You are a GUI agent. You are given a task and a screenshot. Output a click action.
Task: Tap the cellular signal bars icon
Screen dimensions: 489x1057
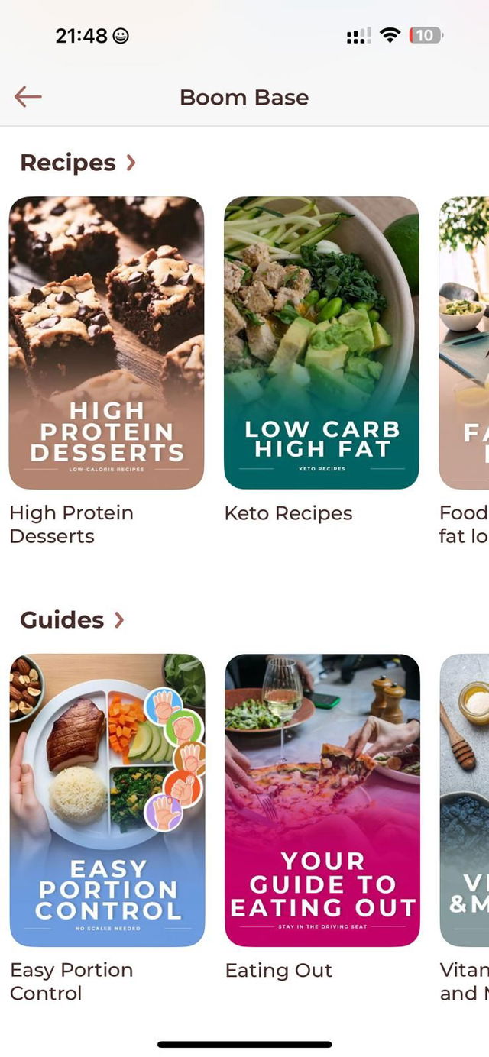(358, 35)
